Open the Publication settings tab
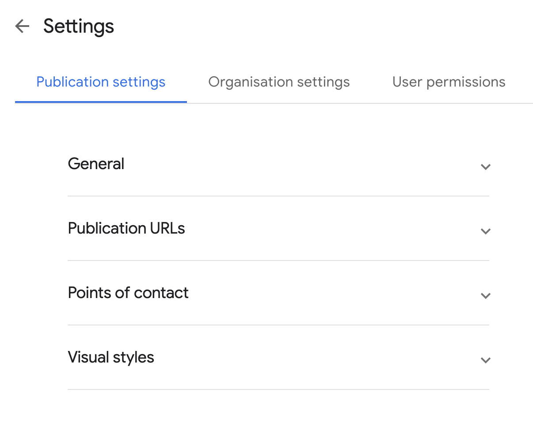This screenshot has height=423, width=533. click(101, 82)
